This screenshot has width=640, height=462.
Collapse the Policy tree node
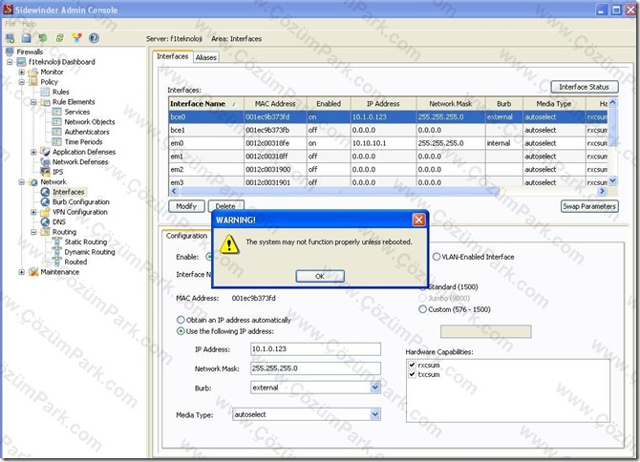point(22,82)
